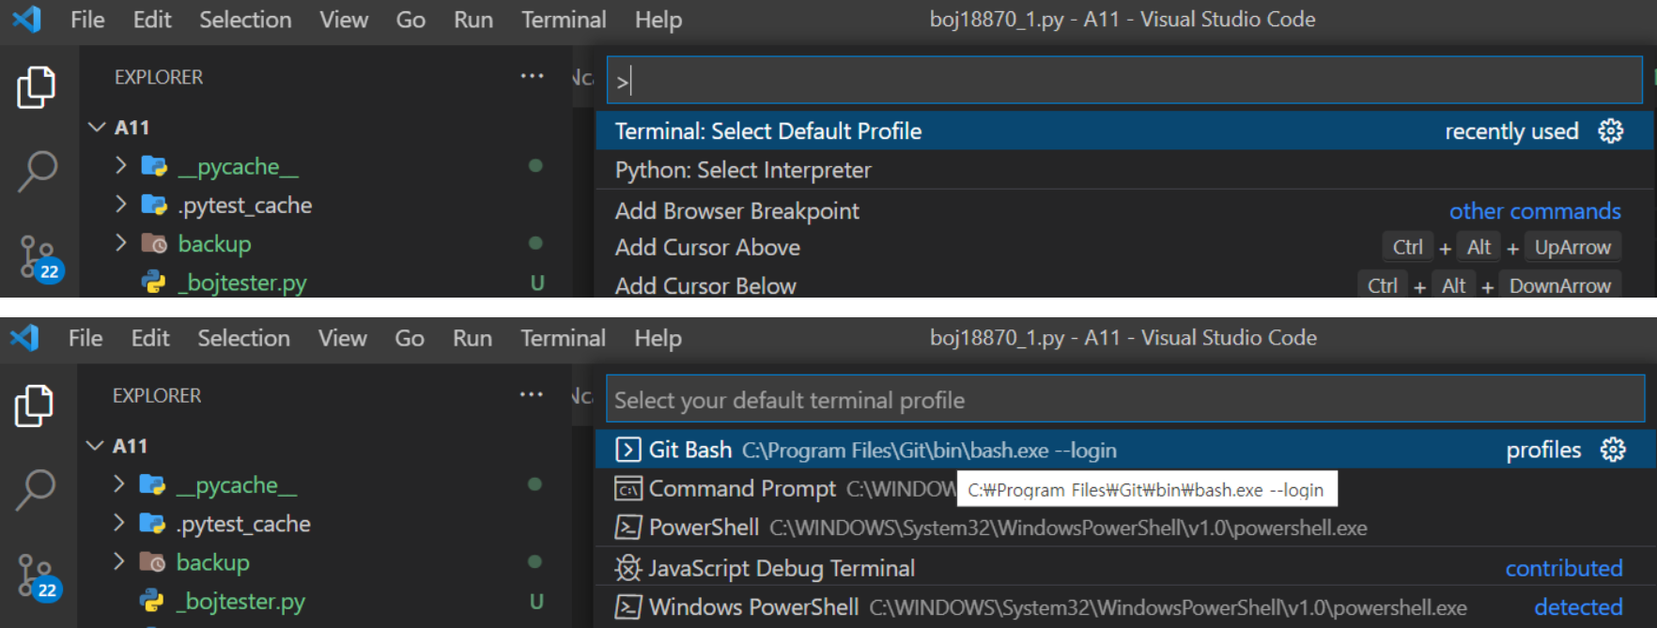This screenshot has height=628, width=1657.
Task: Open Explorer more actions ellipsis in the profile picker window
Action: click(x=532, y=394)
